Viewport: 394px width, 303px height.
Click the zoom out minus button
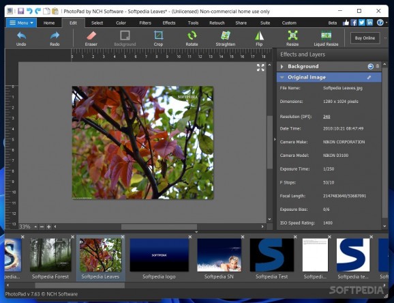(x=42, y=227)
